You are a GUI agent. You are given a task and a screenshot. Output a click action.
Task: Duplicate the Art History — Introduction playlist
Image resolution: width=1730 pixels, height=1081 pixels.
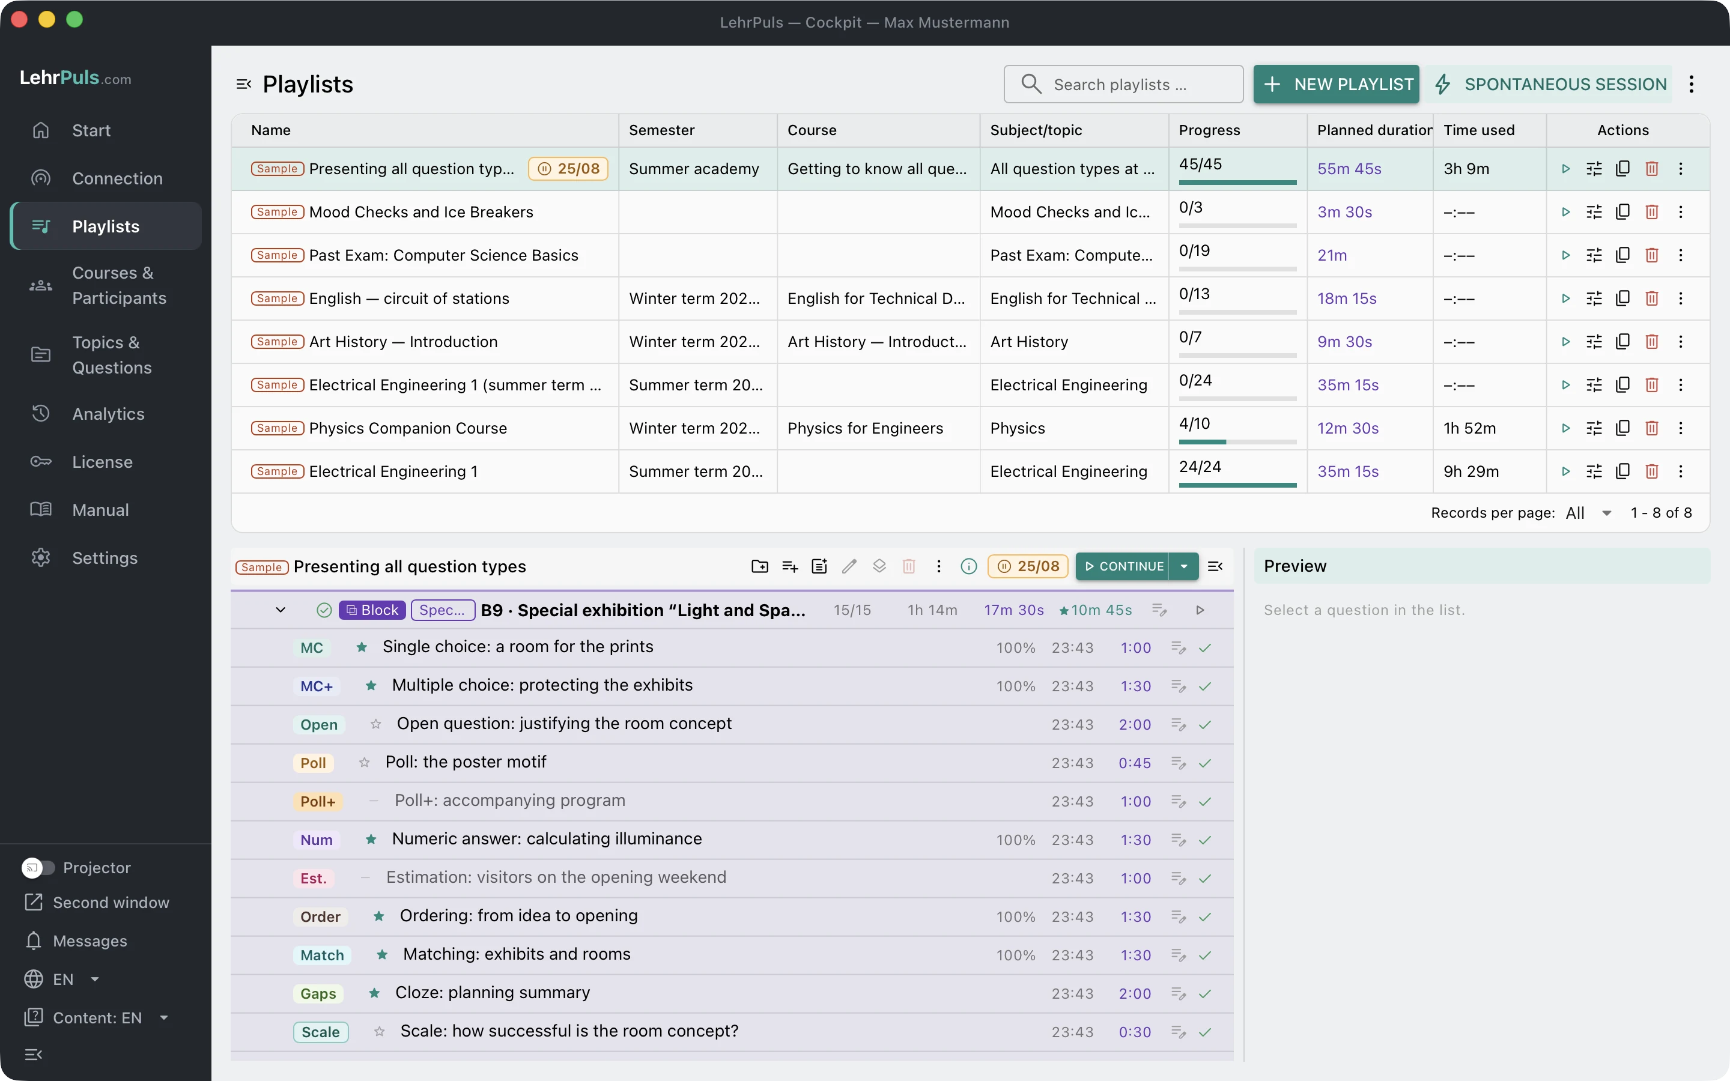pyautogui.click(x=1622, y=342)
